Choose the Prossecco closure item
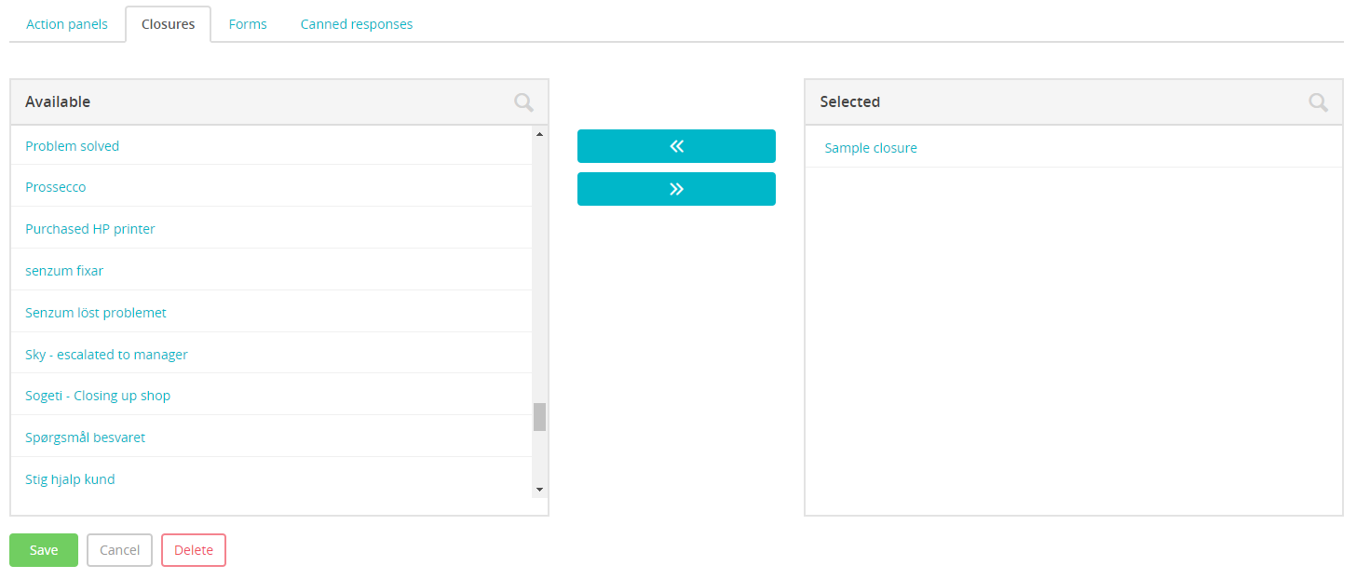 point(56,187)
